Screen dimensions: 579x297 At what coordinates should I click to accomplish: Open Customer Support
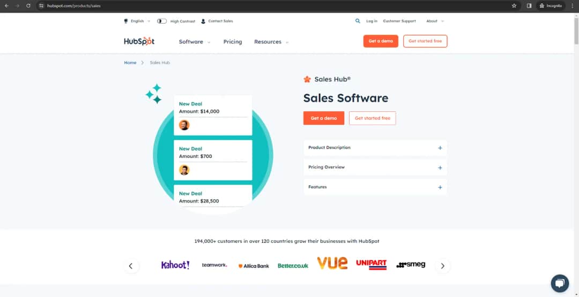tap(399, 21)
